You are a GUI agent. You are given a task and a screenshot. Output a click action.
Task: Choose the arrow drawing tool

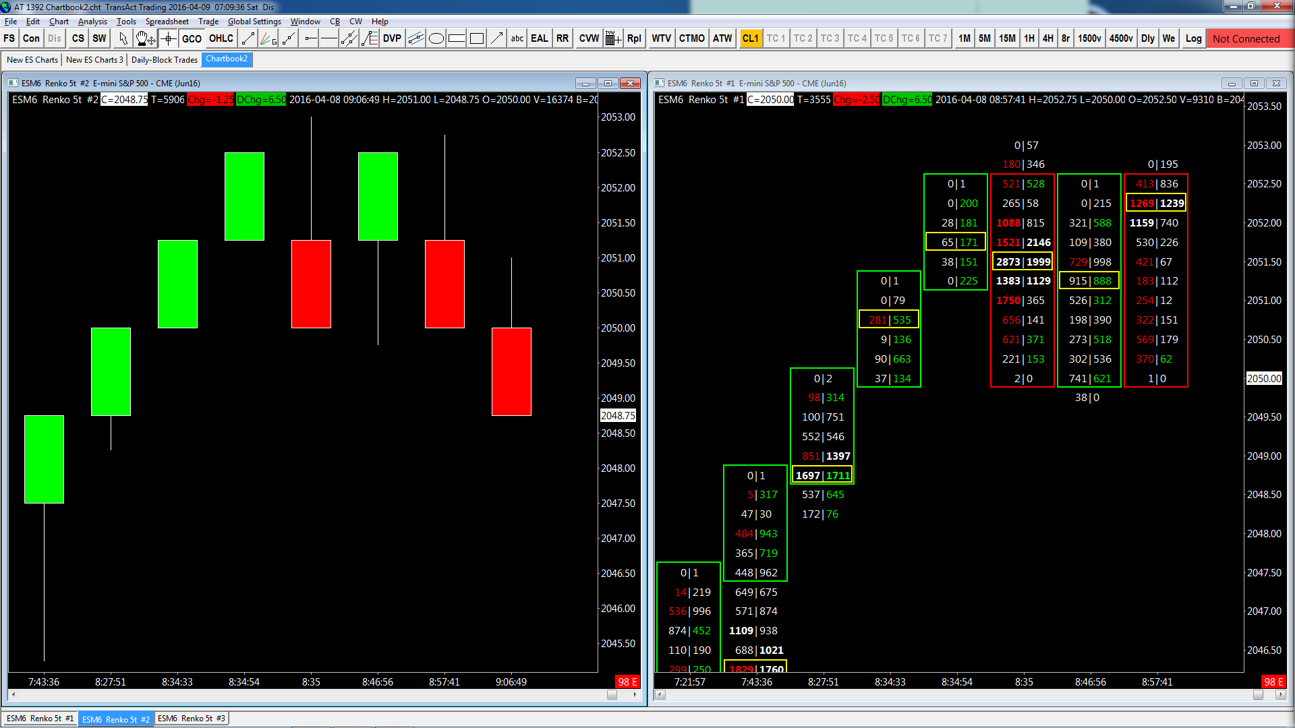497,38
